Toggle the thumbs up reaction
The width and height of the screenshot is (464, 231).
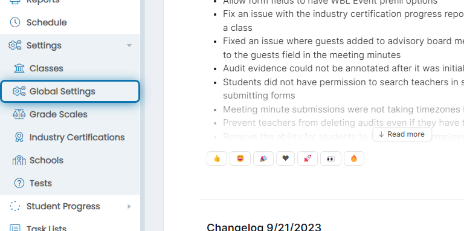click(217, 158)
